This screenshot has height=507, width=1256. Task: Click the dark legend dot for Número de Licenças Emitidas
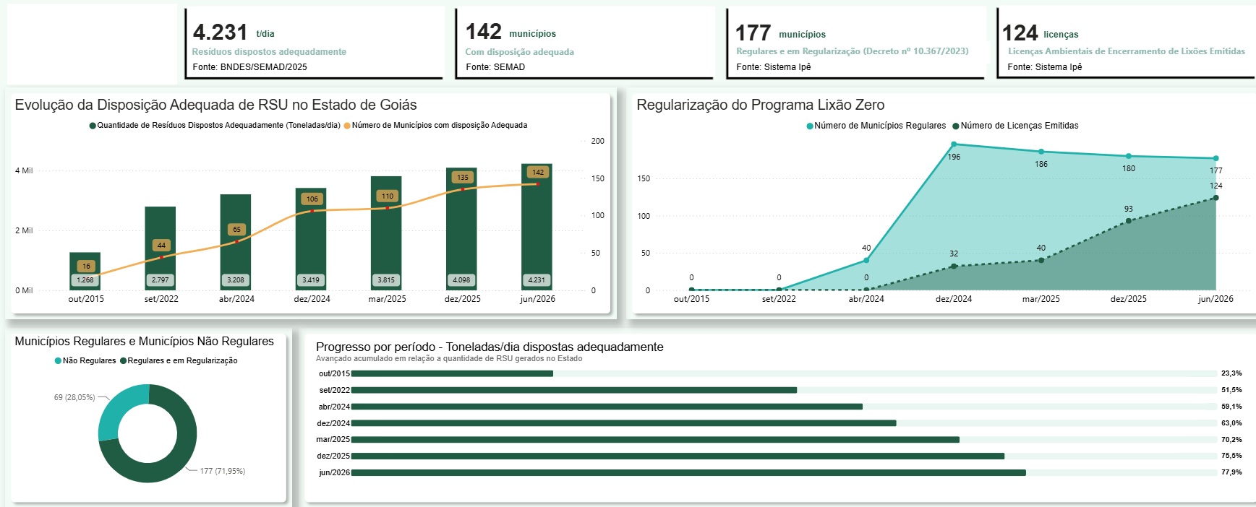[x=956, y=126]
